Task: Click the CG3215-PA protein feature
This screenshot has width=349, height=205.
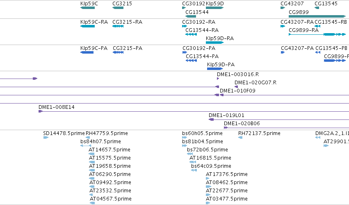Action: [118, 52]
